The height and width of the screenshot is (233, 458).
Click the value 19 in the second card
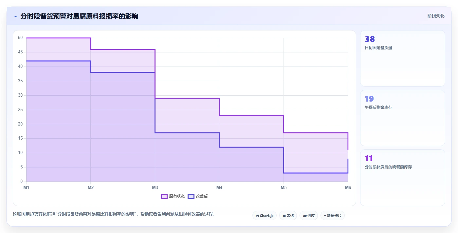pyautogui.click(x=369, y=99)
